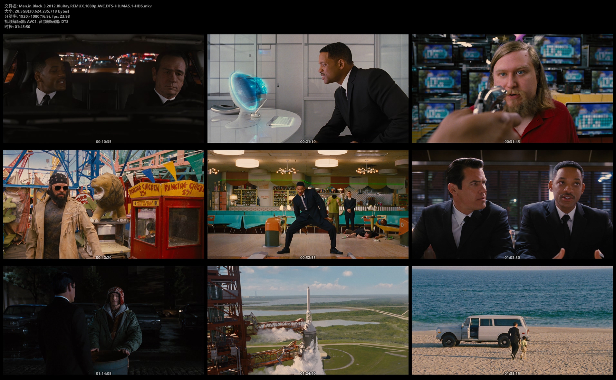Click the file name line ending in HDS.mkv
The height and width of the screenshot is (380, 616).
78,6
